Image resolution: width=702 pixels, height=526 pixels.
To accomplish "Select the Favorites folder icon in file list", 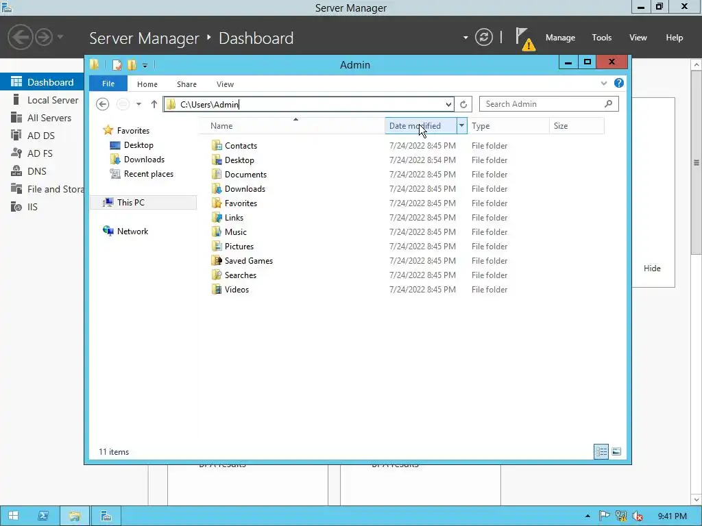I will pyautogui.click(x=217, y=203).
